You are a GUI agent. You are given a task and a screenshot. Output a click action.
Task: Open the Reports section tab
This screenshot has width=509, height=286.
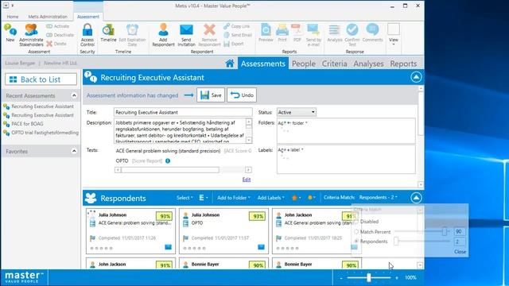coord(403,64)
